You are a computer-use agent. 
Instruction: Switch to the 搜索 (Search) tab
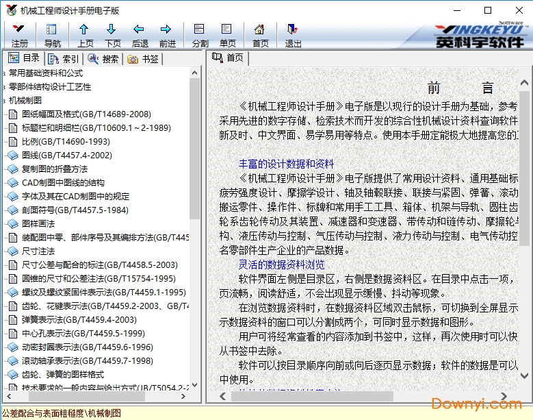[103, 59]
